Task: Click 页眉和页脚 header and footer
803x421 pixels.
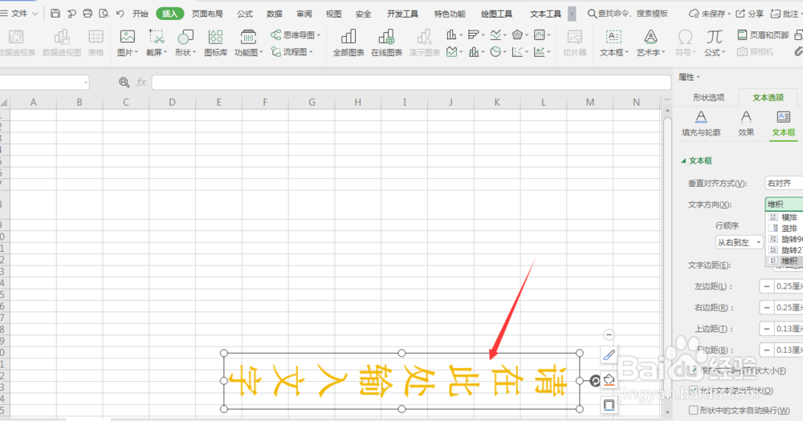Action: pyautogui.click(x=763, y=34)
